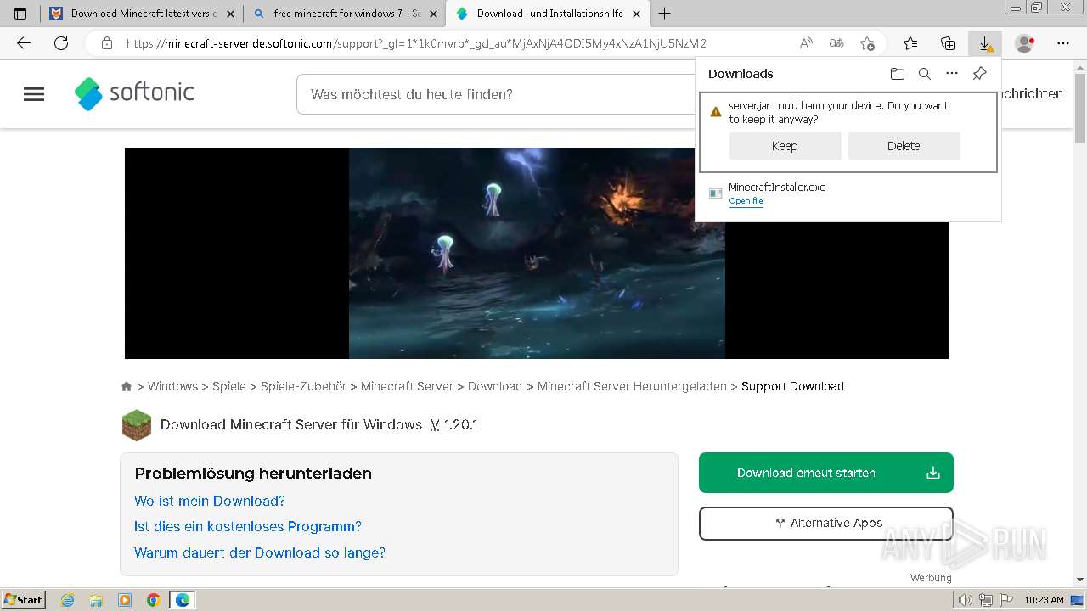Screen dimensions: 1087x611
Task: Go to the Softonic logo homepage
Action: (135, 93)
